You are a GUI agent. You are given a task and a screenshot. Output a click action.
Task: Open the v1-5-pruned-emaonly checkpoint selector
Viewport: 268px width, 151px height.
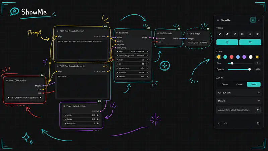[24, 98]
